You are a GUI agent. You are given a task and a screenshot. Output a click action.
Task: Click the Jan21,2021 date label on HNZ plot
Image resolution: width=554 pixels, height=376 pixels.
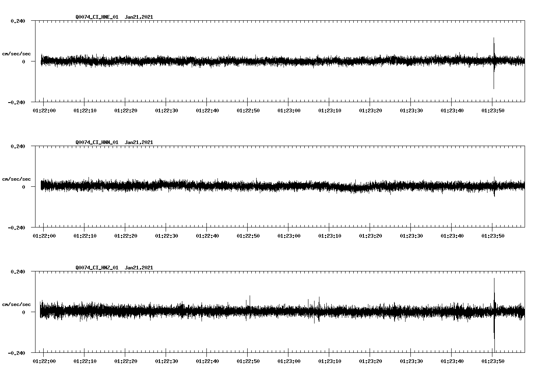139,268
